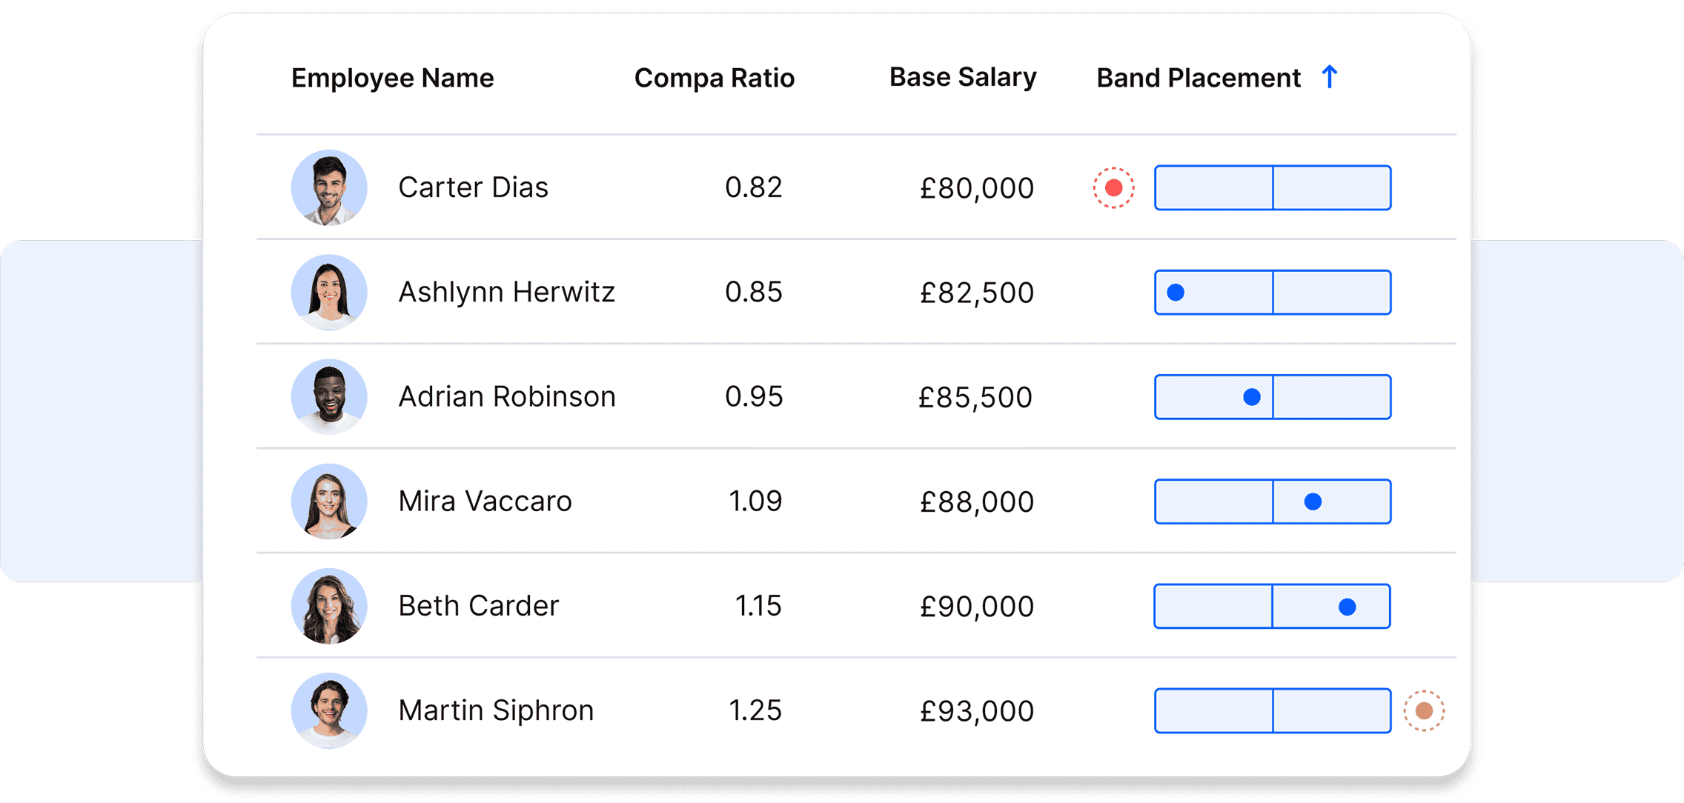Click the blue dot in Ashlynn Herwitz's band
The width and height of the screenshot is (1684, 803).
click(1176, 293)
